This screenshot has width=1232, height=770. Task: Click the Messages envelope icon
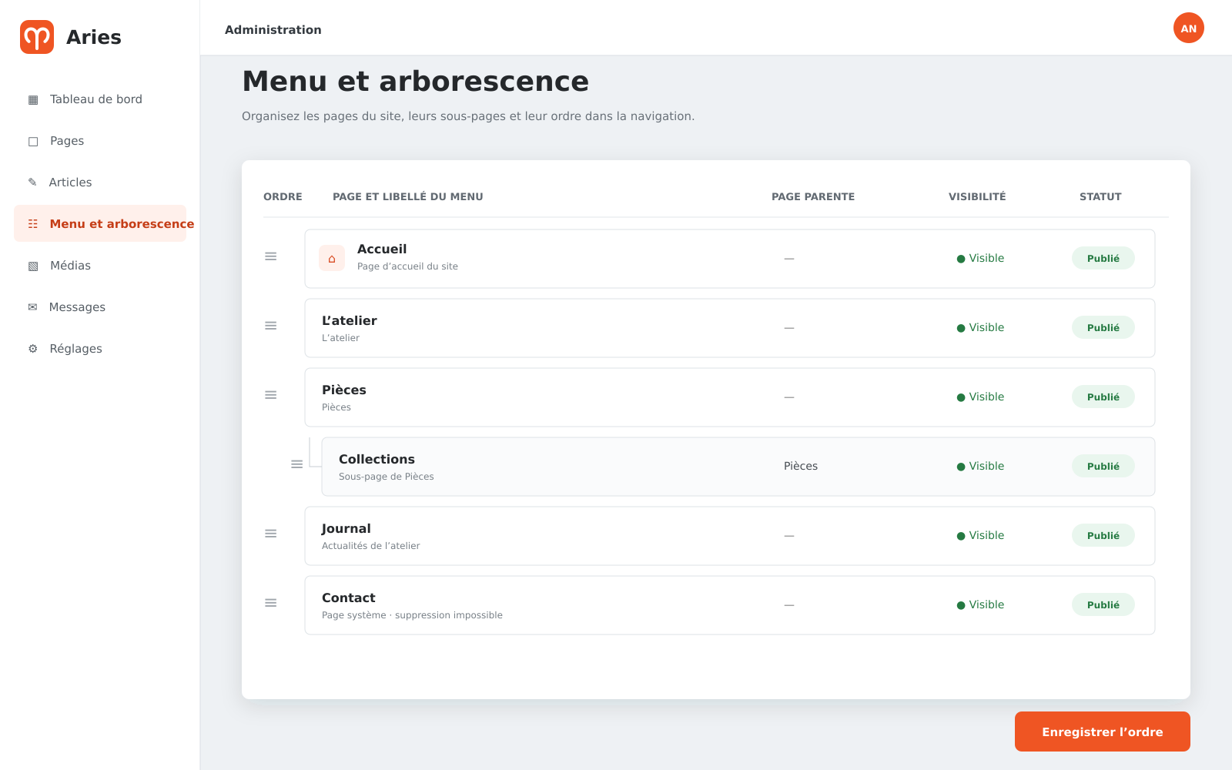tap(32, 307)
